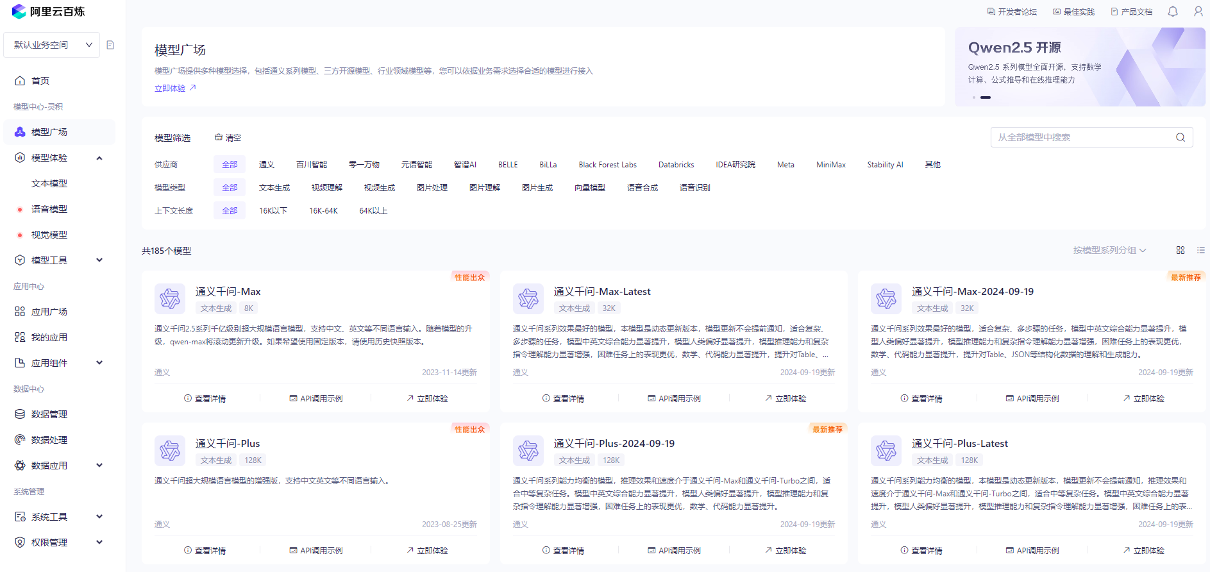Open 产品文档 link

coord(1132,12)
